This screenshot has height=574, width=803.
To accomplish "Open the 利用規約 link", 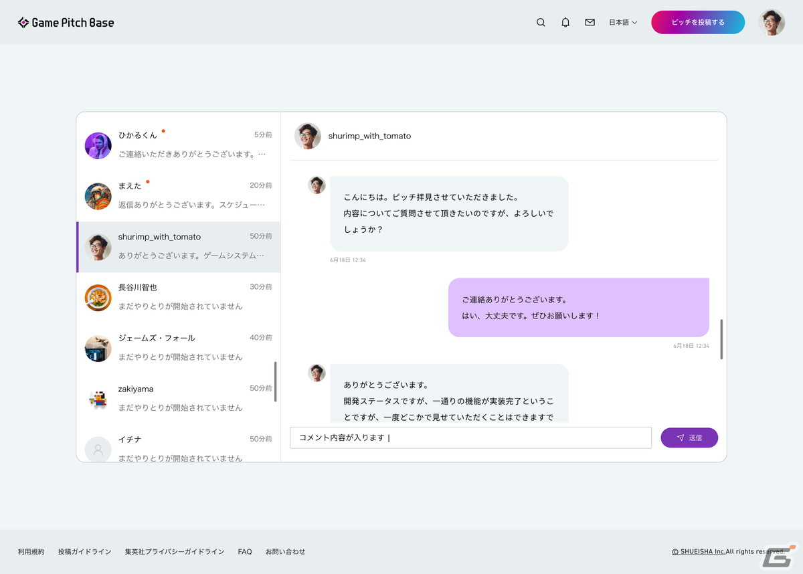I will [x=31, y=551].
